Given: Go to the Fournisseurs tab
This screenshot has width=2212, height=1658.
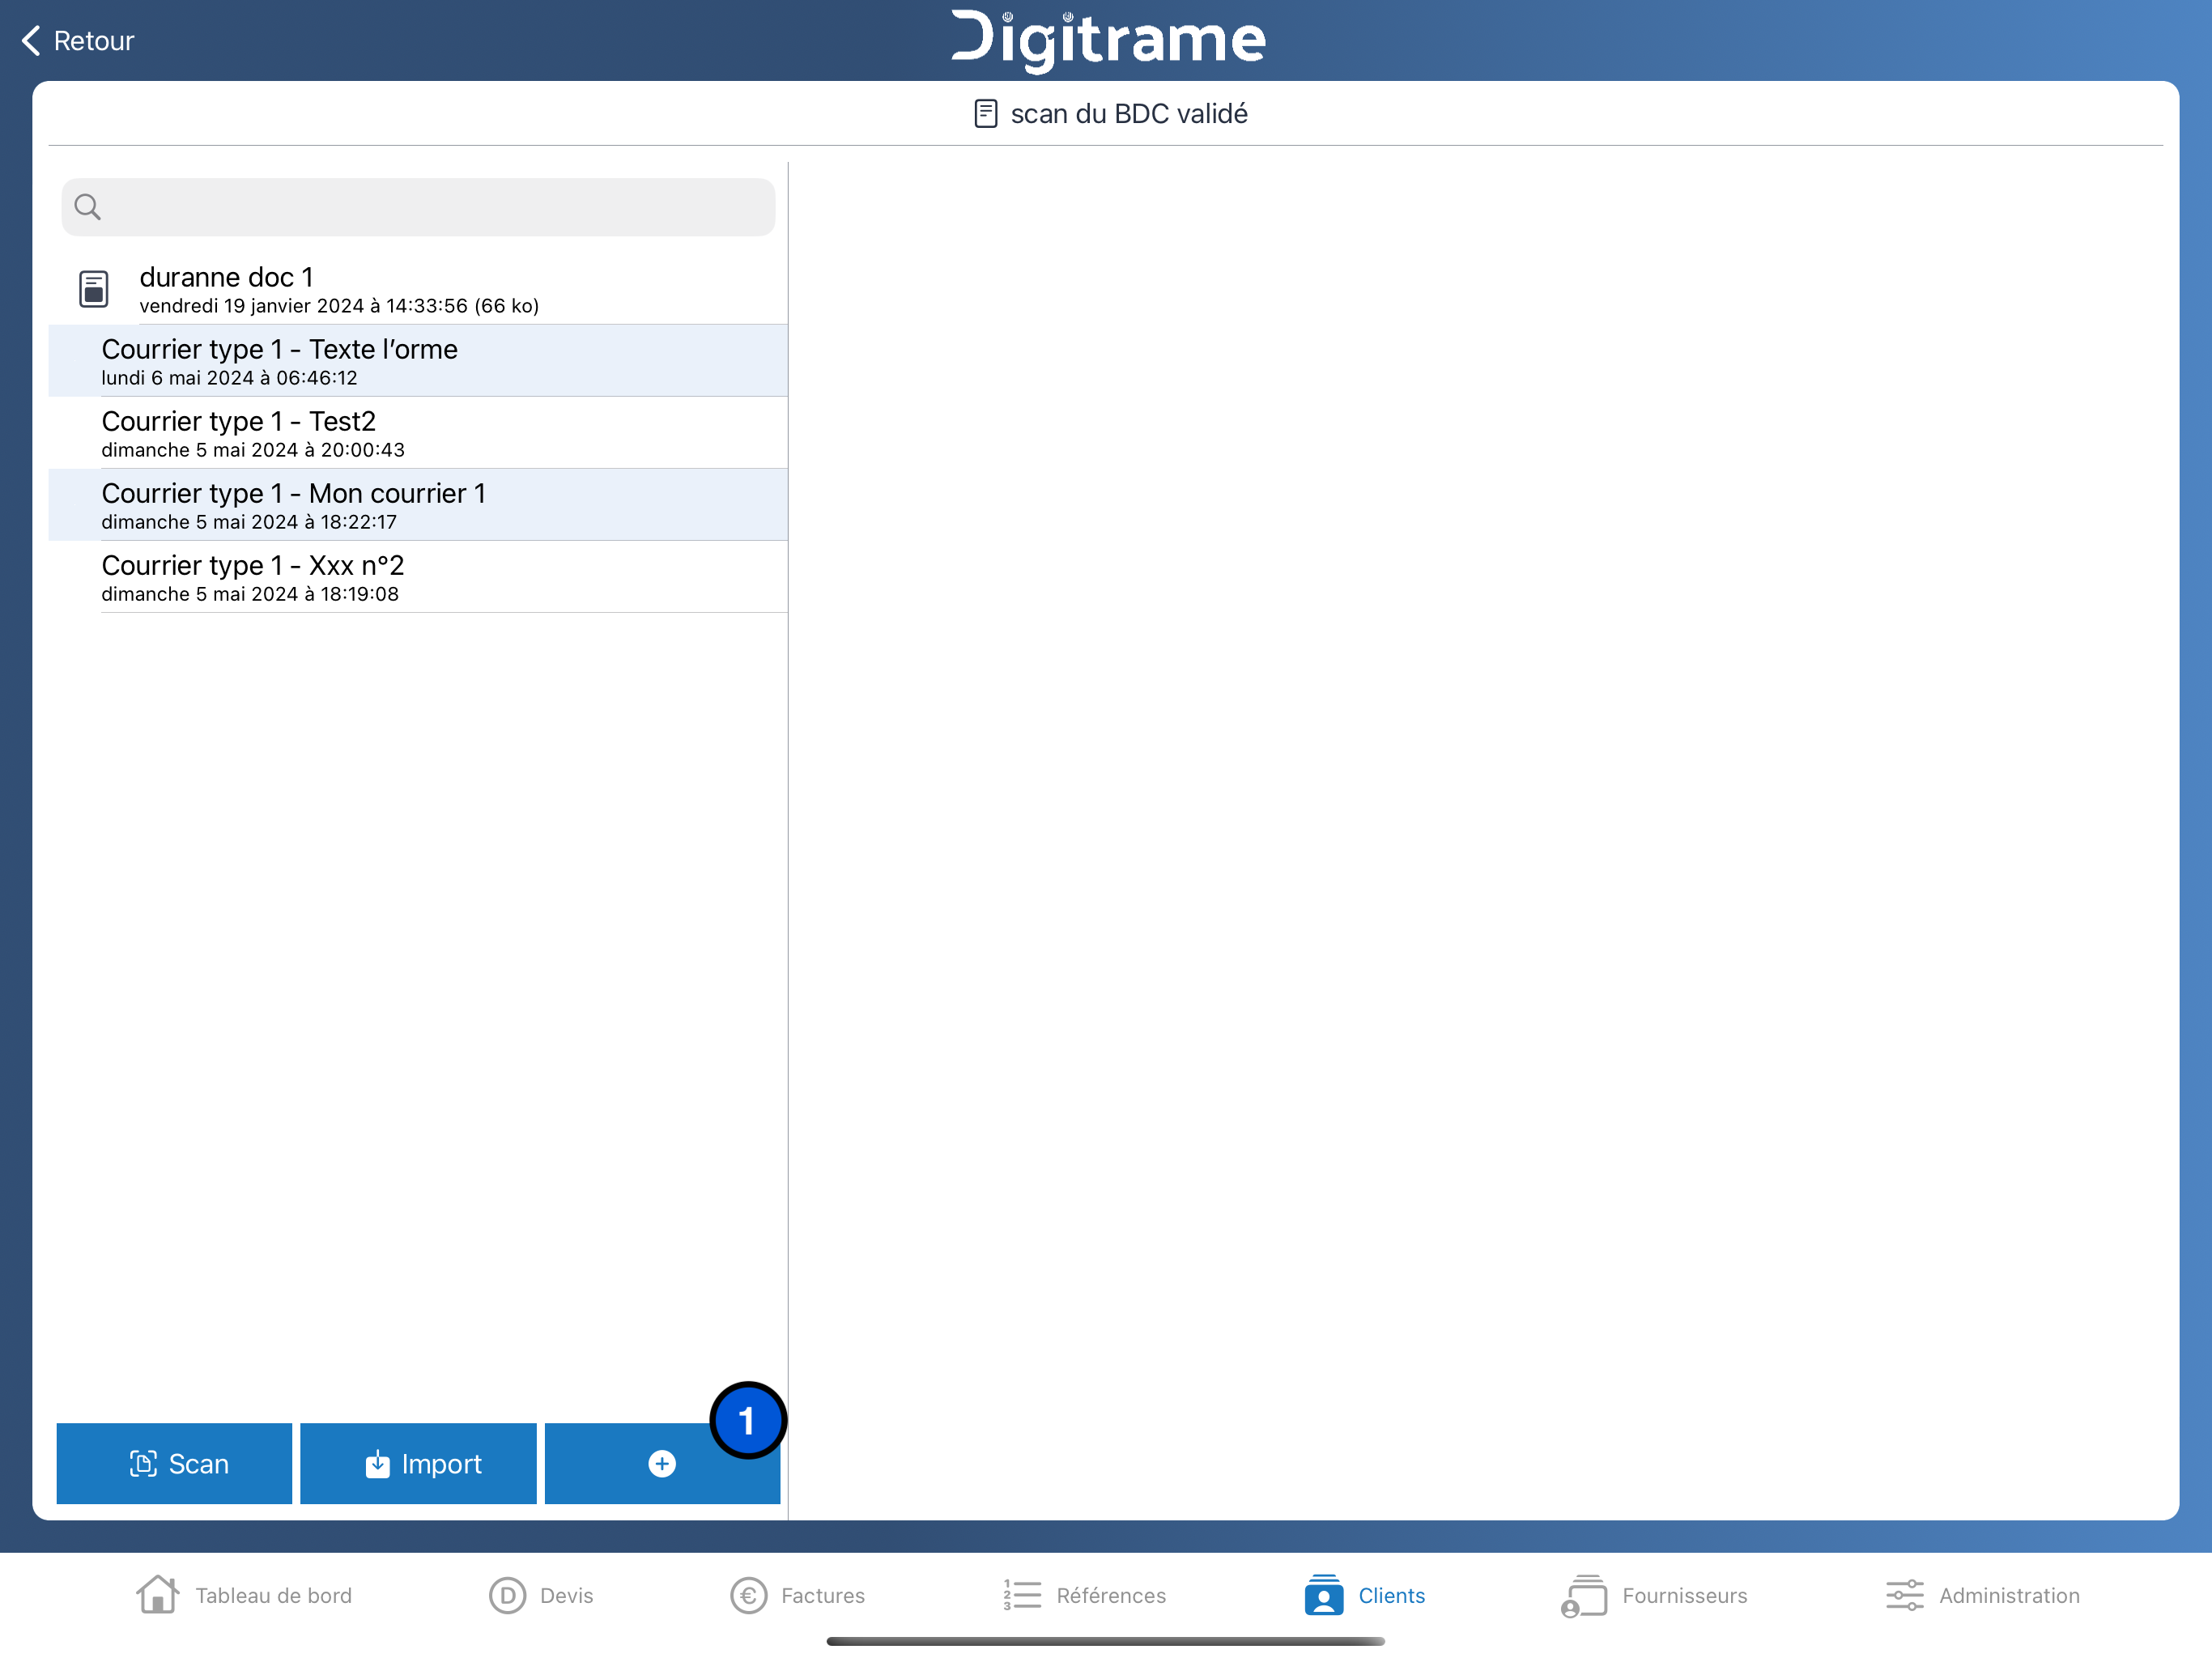Looking at the screenshot, I should click(x=1654, y=1595).
